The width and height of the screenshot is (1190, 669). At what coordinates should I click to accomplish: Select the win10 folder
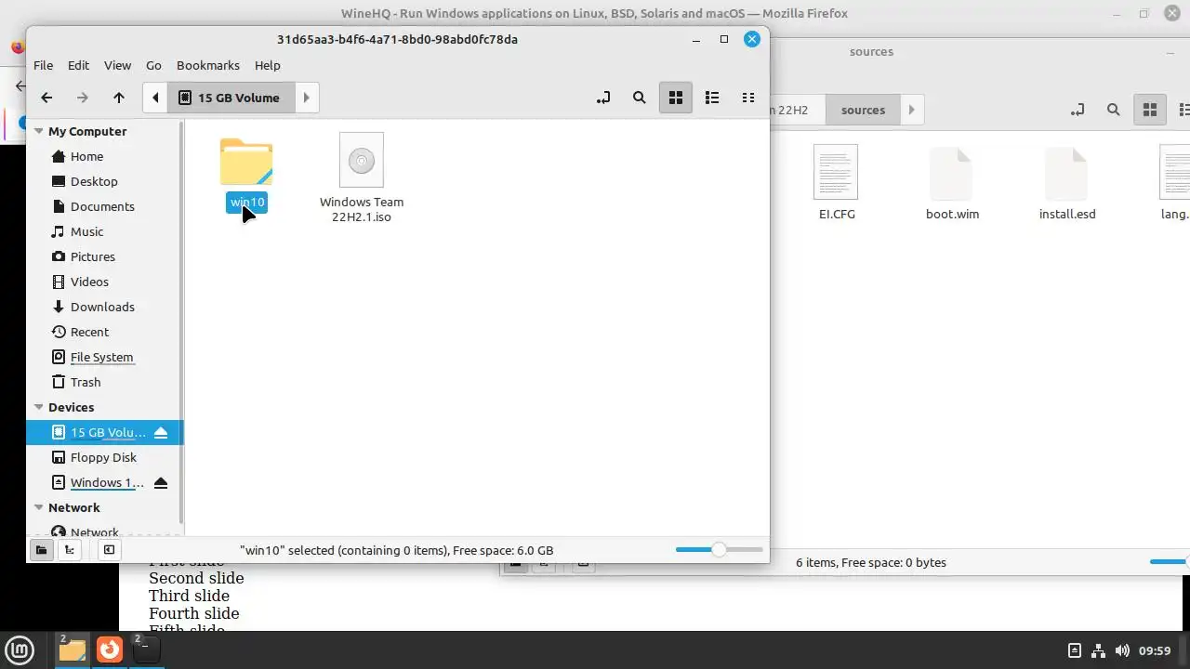pyautogui.click(x=246, y=174)
